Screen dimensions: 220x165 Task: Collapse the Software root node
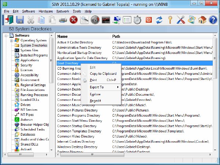click(x=6, y=36)
